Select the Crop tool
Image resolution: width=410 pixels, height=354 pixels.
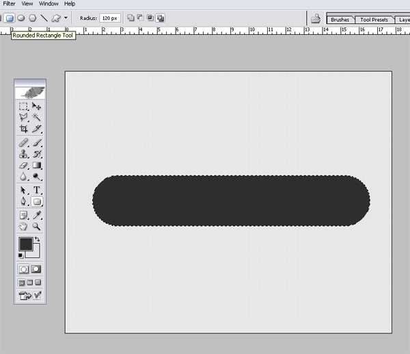[23, 129]
